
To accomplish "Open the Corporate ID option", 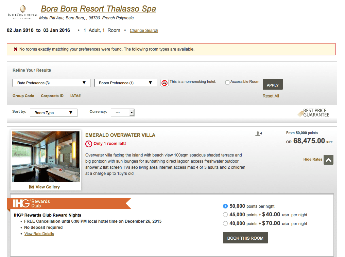I will (52, 96).
